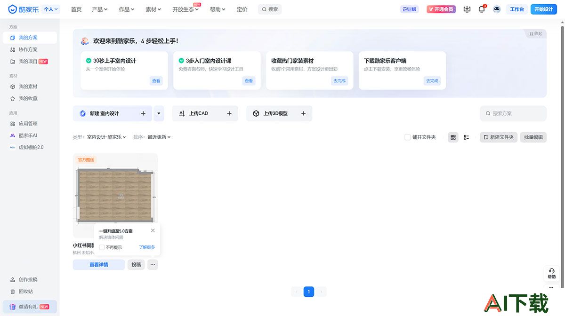Screen dimensions: 565x316
Task: Open the more options ellipsis button
Action: tap(153, 265)
